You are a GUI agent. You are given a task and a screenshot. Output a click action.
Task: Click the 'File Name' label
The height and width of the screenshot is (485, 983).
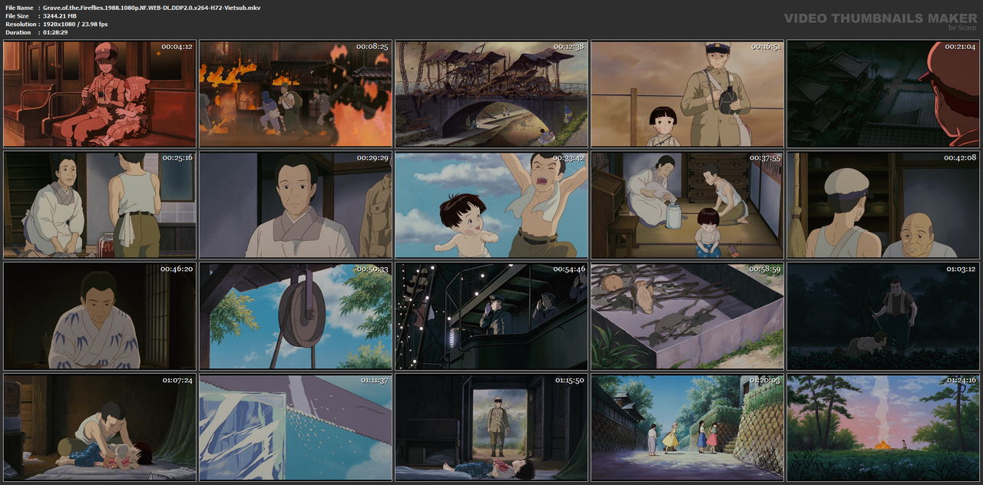(19, 8)
